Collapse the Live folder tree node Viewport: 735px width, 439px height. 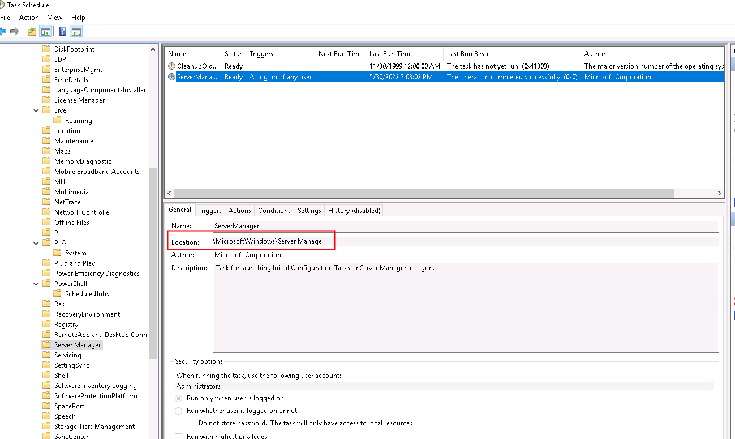click(x=37, y=110)
